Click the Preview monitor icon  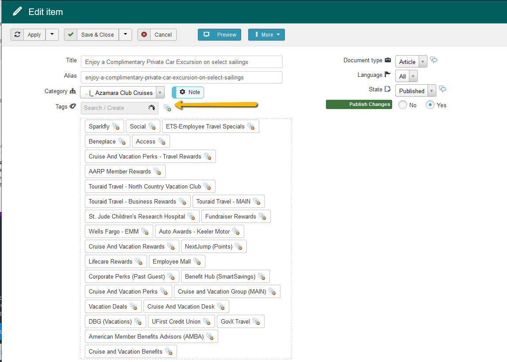tap(206, 34)
